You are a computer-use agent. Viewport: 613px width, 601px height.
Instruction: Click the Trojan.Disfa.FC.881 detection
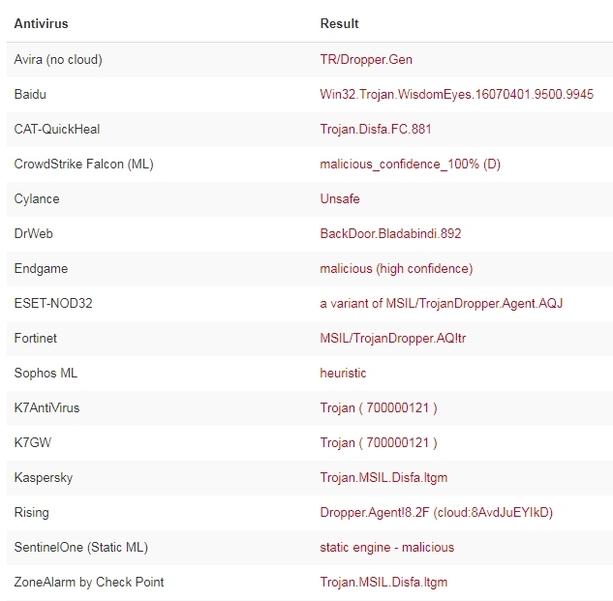pos(376,130)
